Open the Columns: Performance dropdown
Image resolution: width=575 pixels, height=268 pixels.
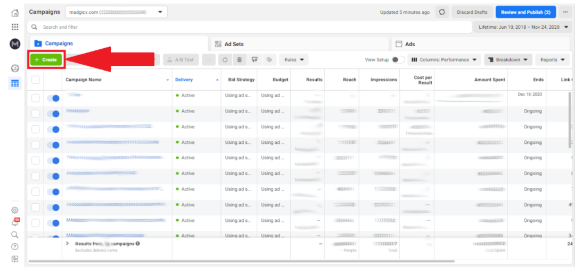click(x=445, y=60)
